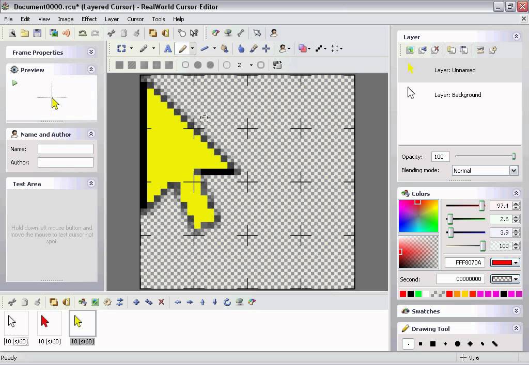Image resolution: width=529 pixels, height=365 pixels.
Task: Select the rectangular Selection tool
Action: point(122,48)
